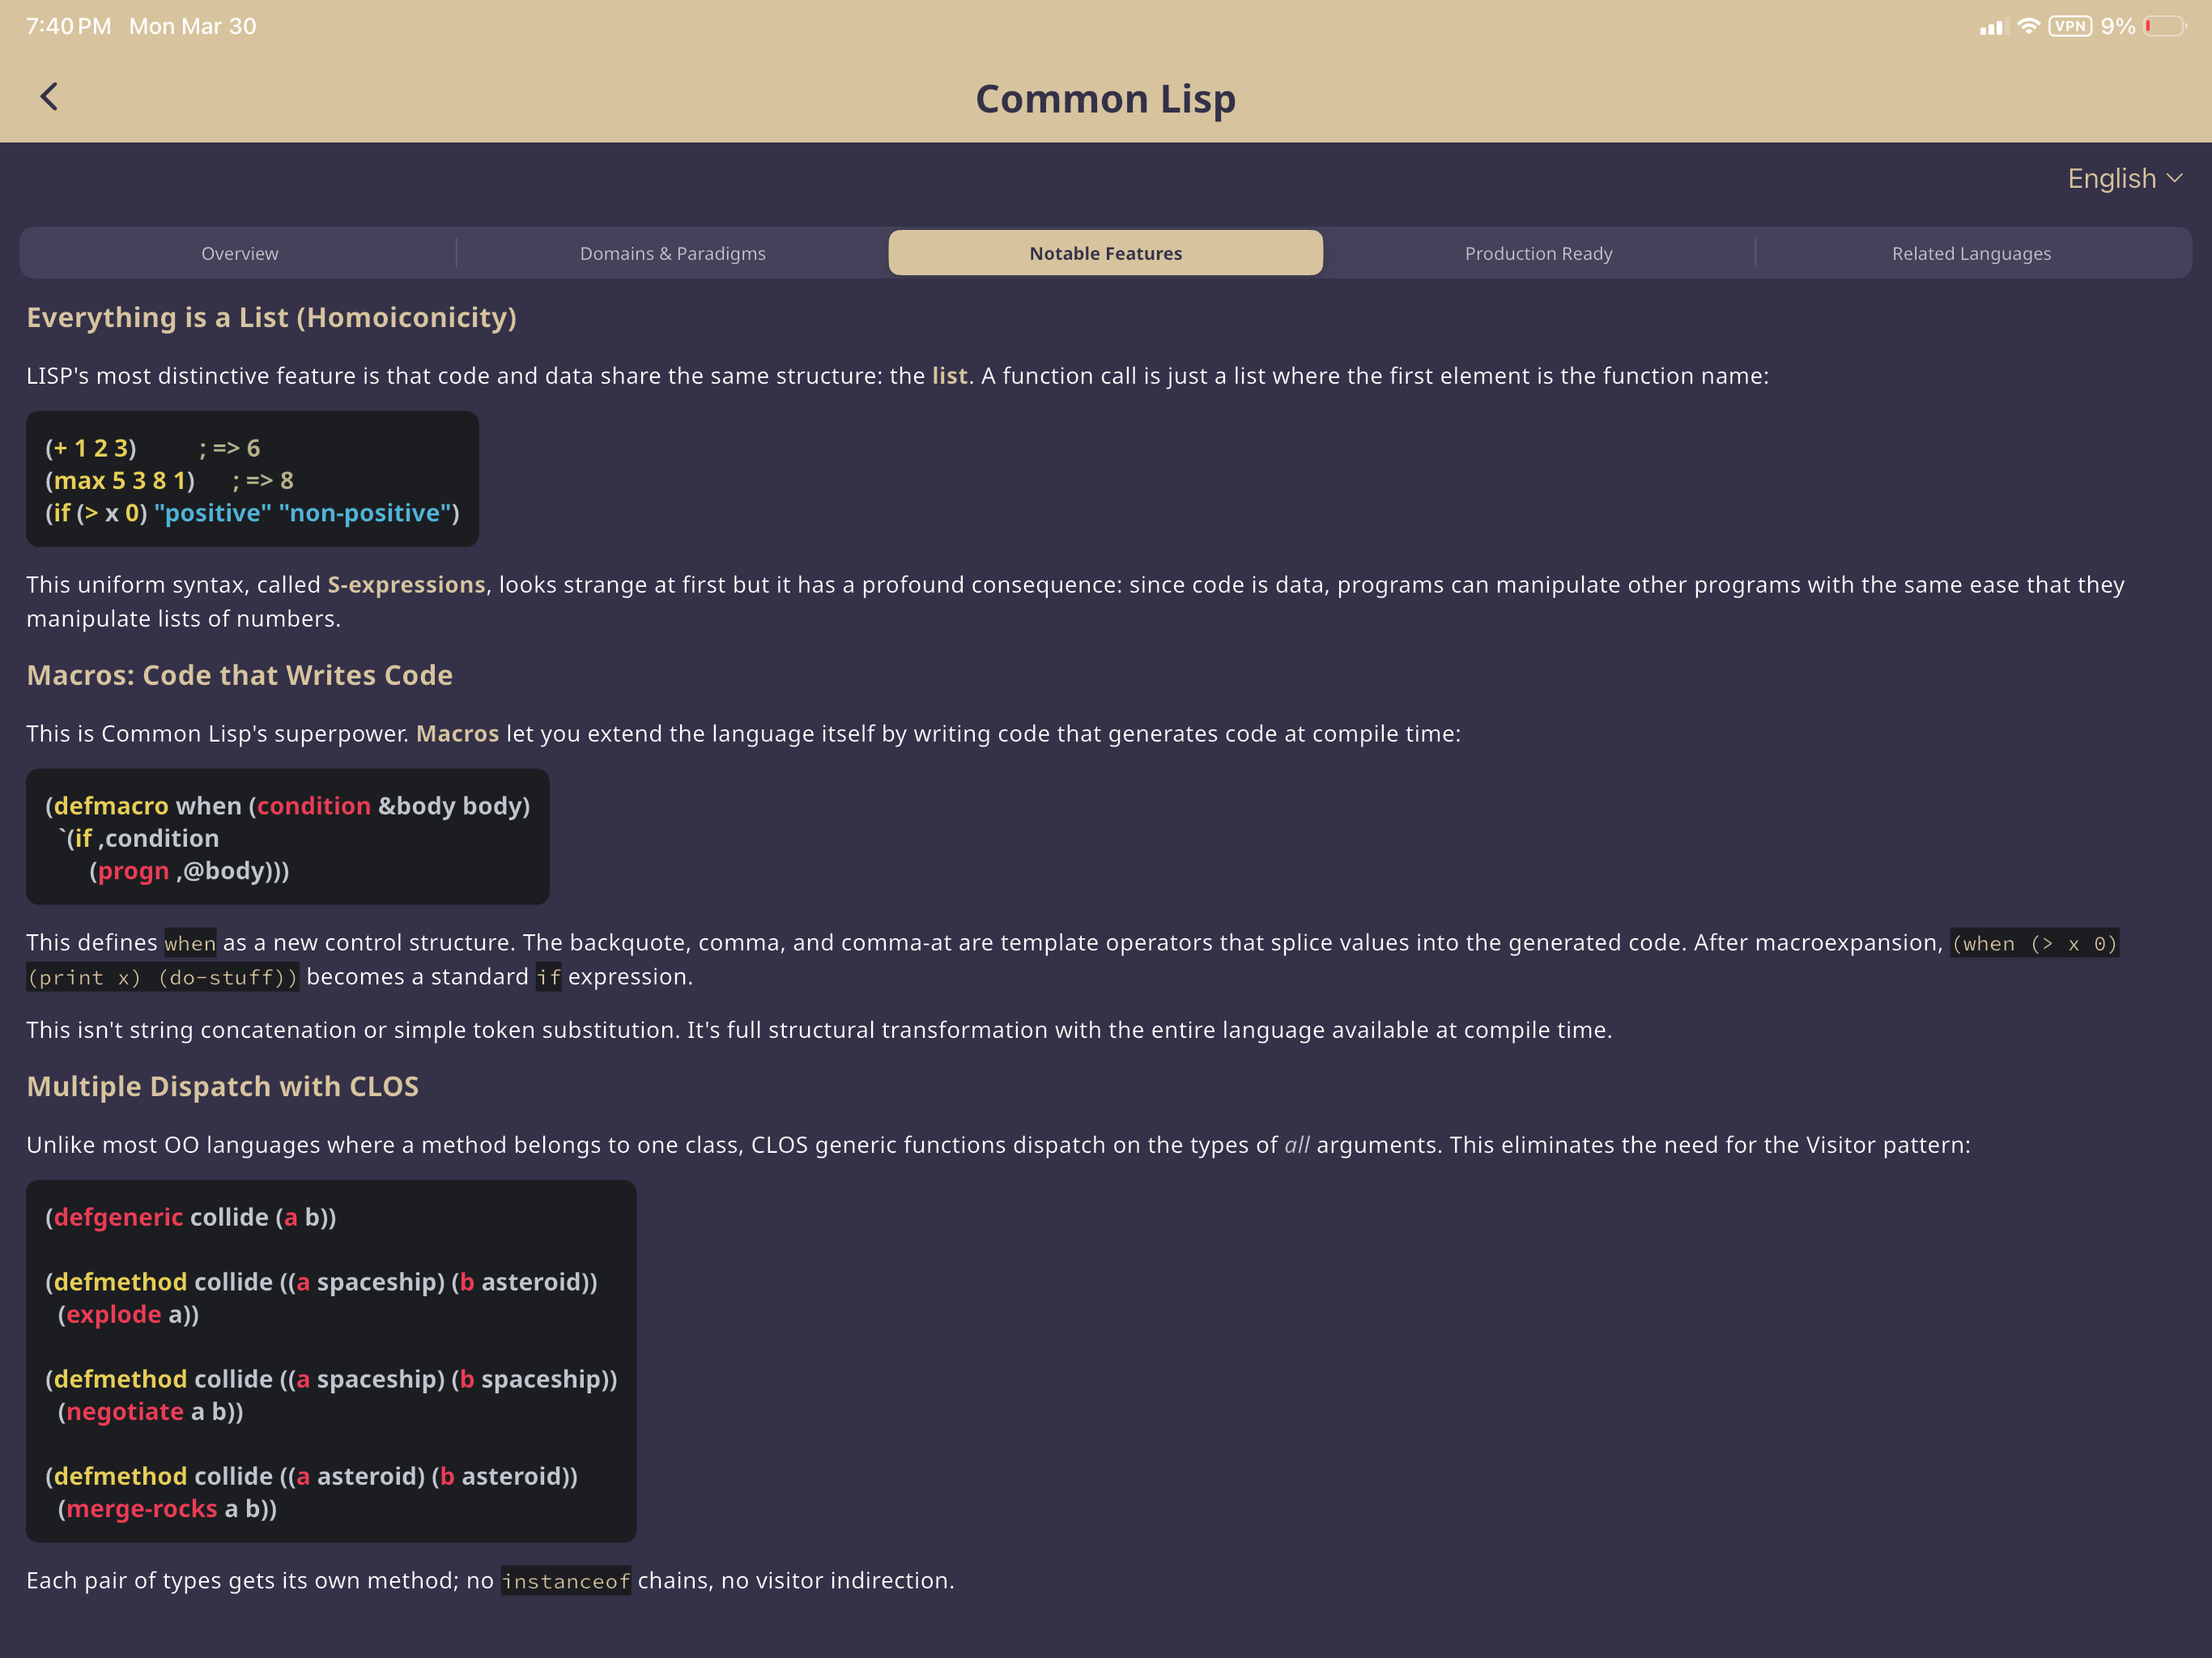The width and height of the screenshot is (2212, 1658).
Task: Tap the highlighted word Macros in paragraph
Action: [x=457, y=734]
